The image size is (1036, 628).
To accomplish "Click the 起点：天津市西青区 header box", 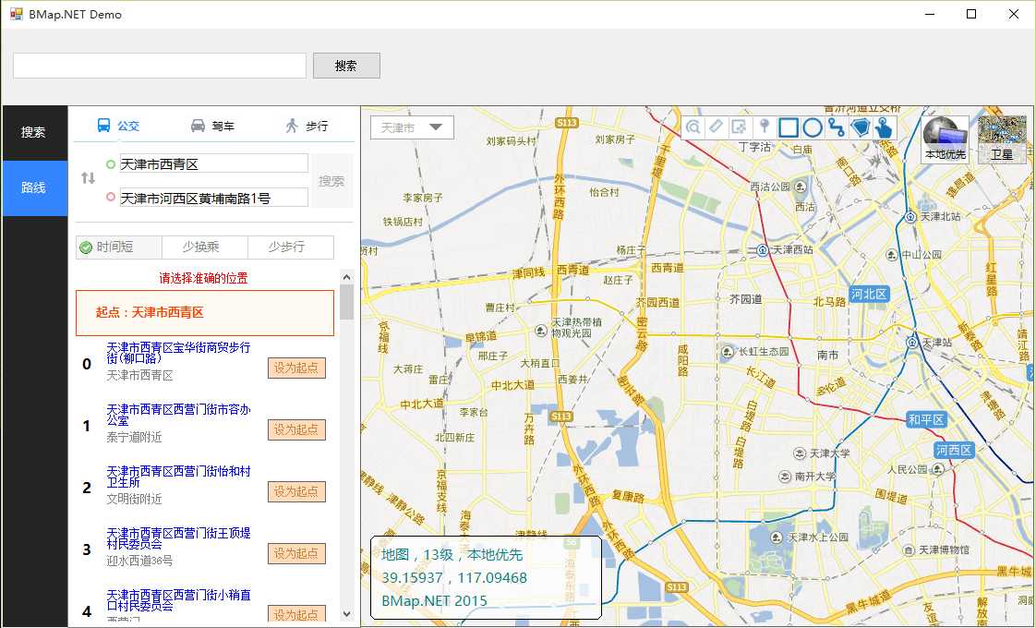I will coord(205,313).
